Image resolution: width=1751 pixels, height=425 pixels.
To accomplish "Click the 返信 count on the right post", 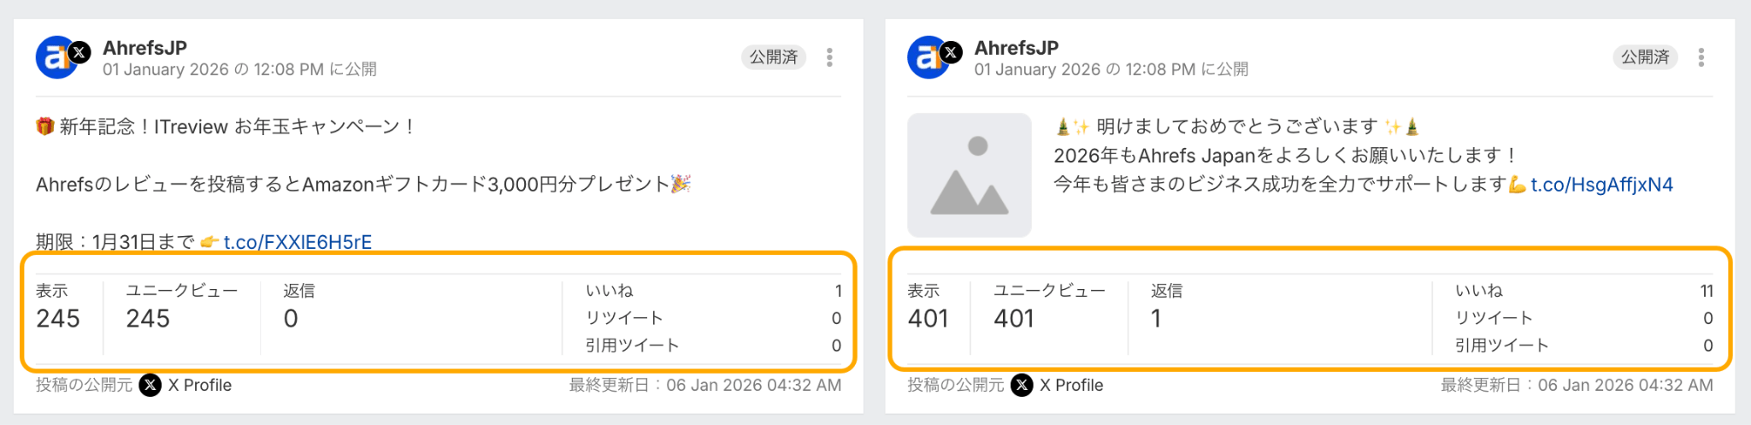I will [1156, 319].
